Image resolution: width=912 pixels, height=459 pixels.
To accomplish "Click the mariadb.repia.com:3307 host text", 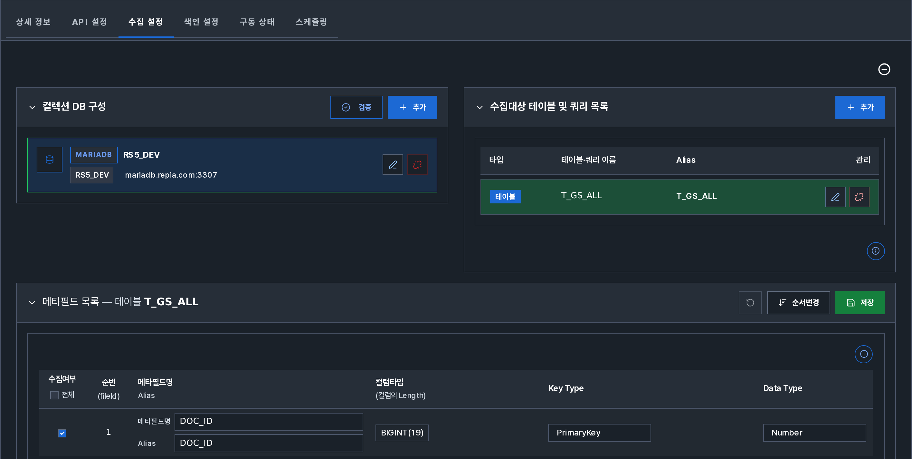I will coord(171,175).
